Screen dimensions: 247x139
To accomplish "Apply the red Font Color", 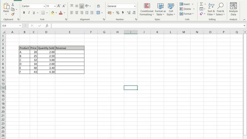I will (x=61, y=13).
